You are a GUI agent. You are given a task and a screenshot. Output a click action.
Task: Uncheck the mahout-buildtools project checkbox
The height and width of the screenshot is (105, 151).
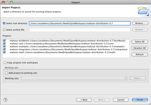click(x=5, y=40)
